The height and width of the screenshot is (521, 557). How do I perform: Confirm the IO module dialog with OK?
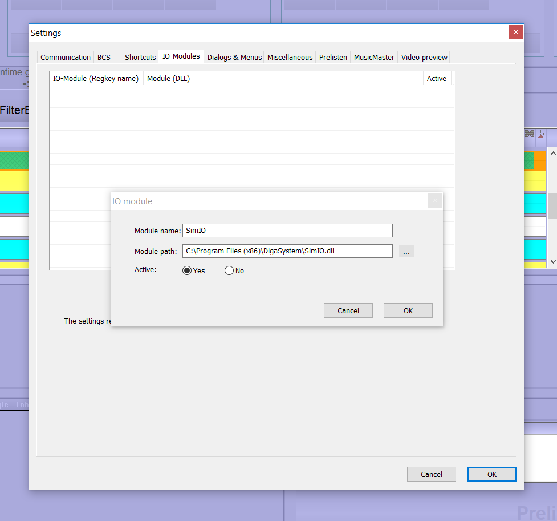(x=408, y=310)
